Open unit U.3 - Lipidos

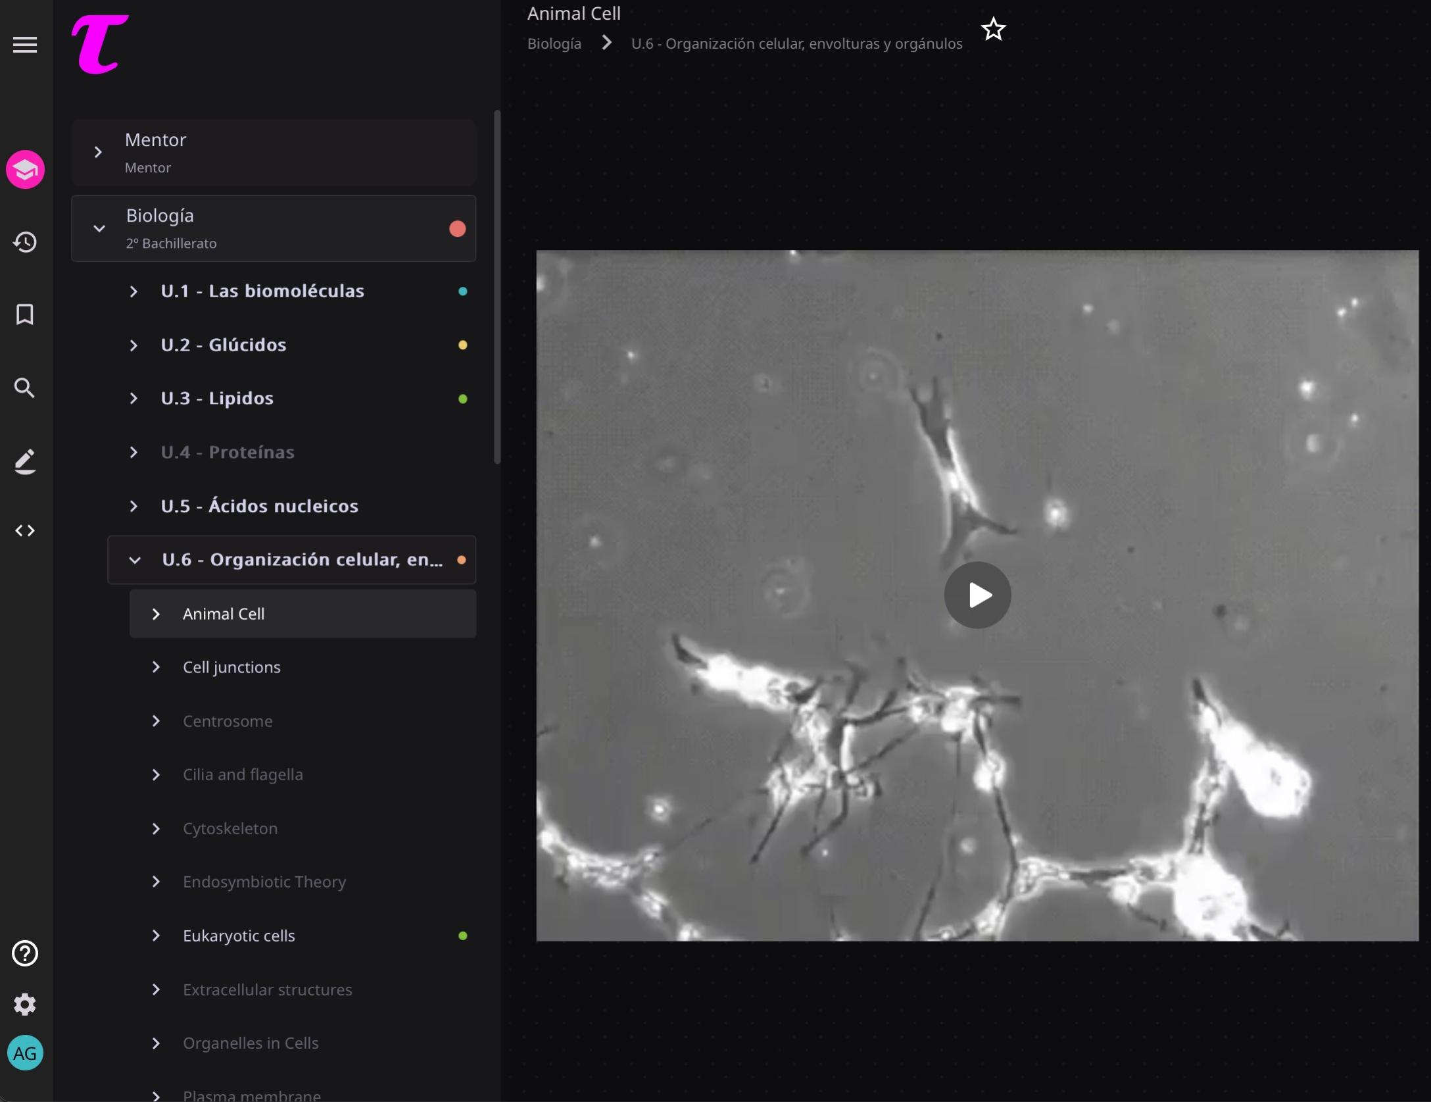pos(217,398)
